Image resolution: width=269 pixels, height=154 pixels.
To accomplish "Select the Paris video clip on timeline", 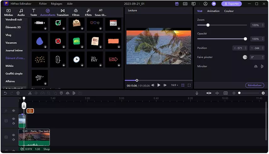I will pyautogui.click(x=34, y=137).
